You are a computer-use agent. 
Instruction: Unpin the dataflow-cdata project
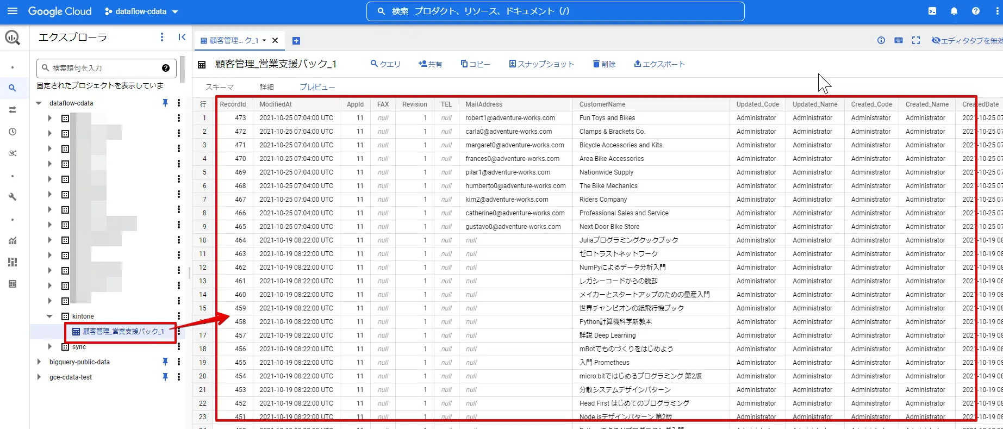(165, 103)
